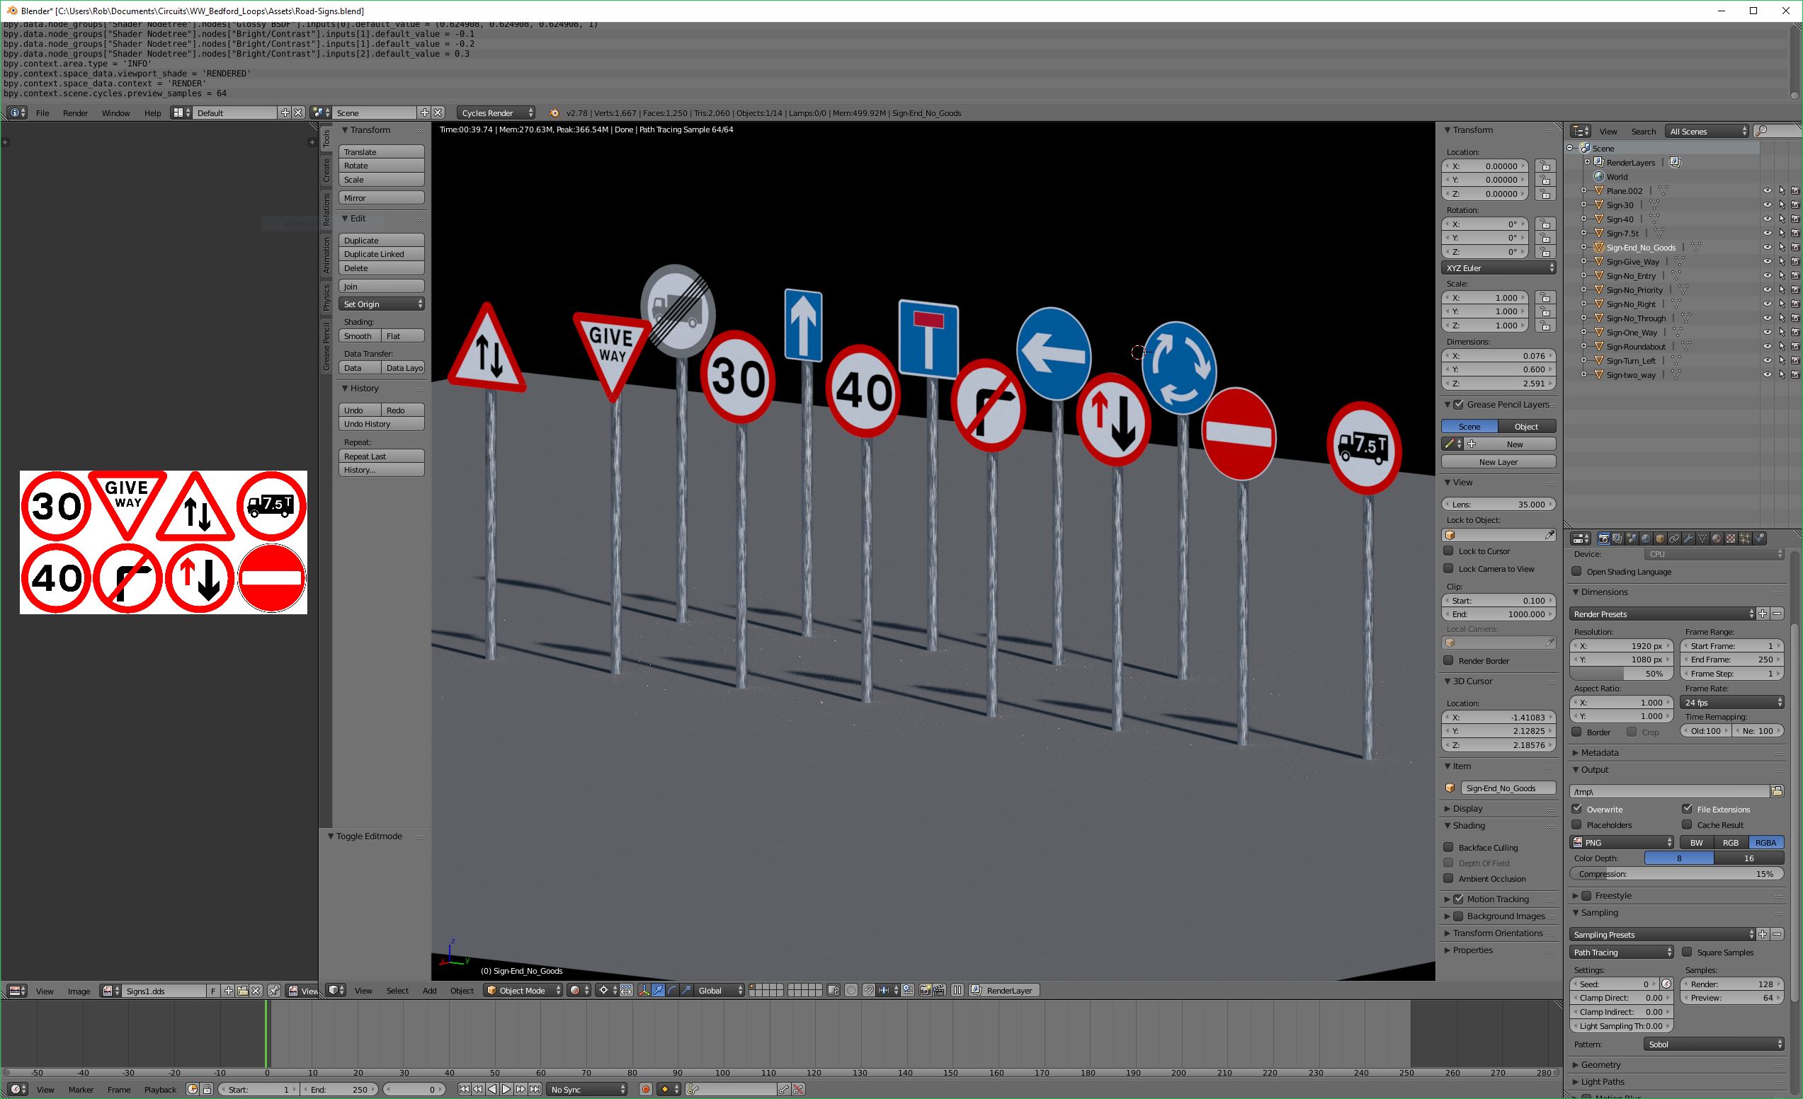The height and width of the screenshot is (1099, 1803).
Task: Click the 3D manipulator axis toggle icon
Action: pyautogui.click(x=644, y=991)
